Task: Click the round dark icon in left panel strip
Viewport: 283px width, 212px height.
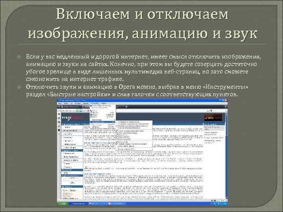Action: (59, 130)
